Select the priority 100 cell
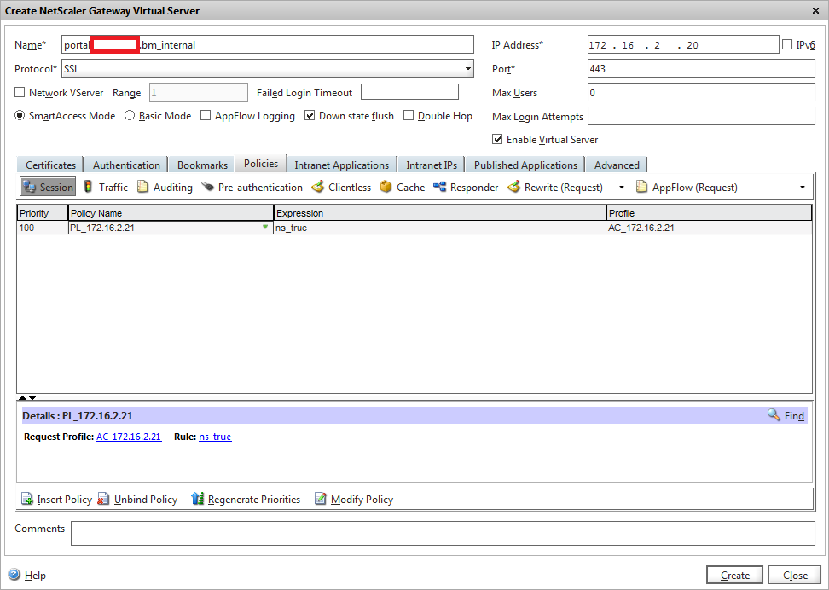This screenshot has height=590, width=829. coord(43,228)
